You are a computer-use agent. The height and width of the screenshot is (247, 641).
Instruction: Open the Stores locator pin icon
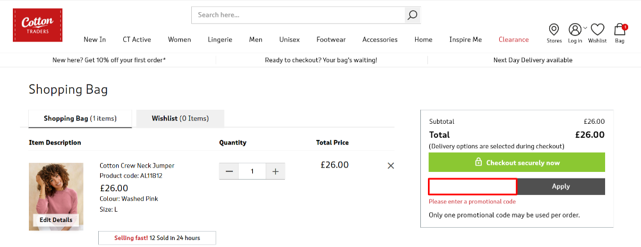click(554, 30)
